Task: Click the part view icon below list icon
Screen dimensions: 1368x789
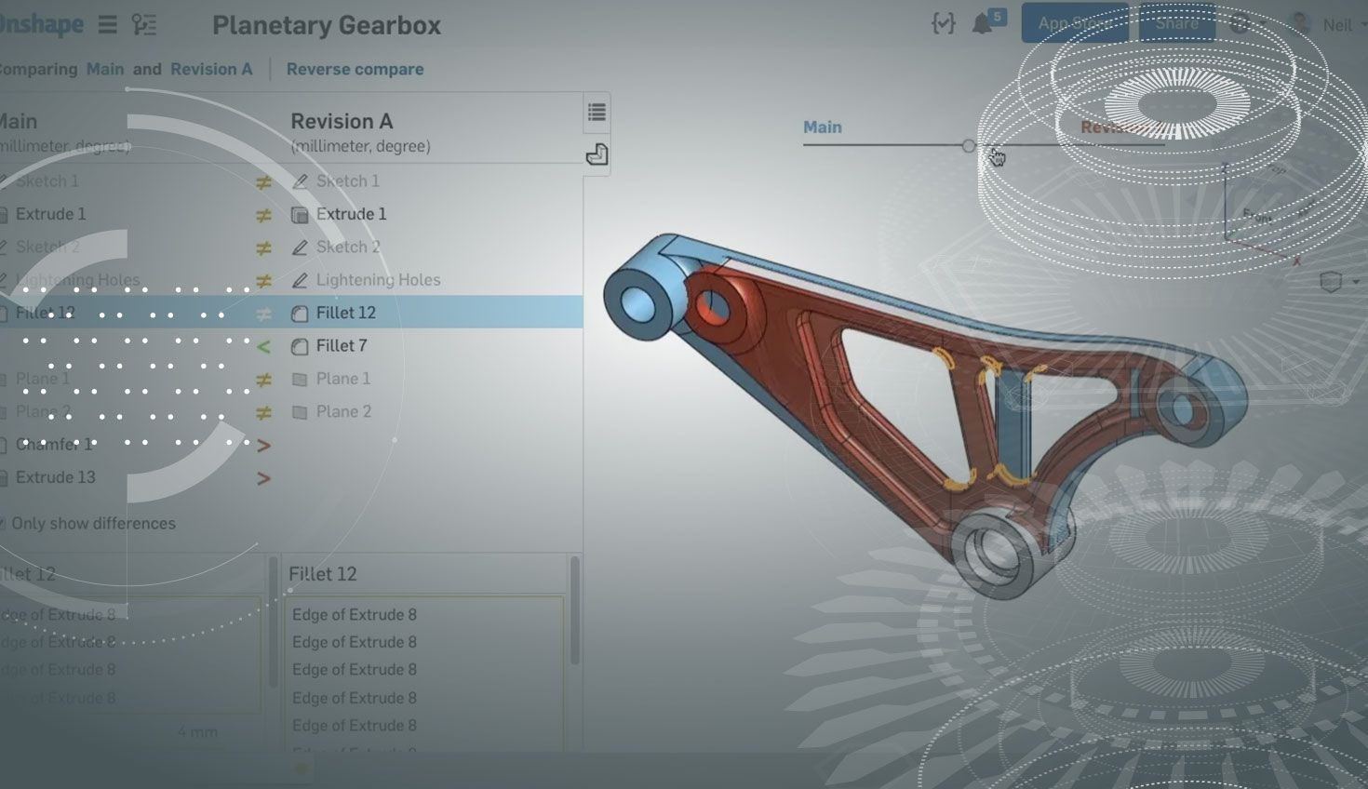Action: coord(597,154)
